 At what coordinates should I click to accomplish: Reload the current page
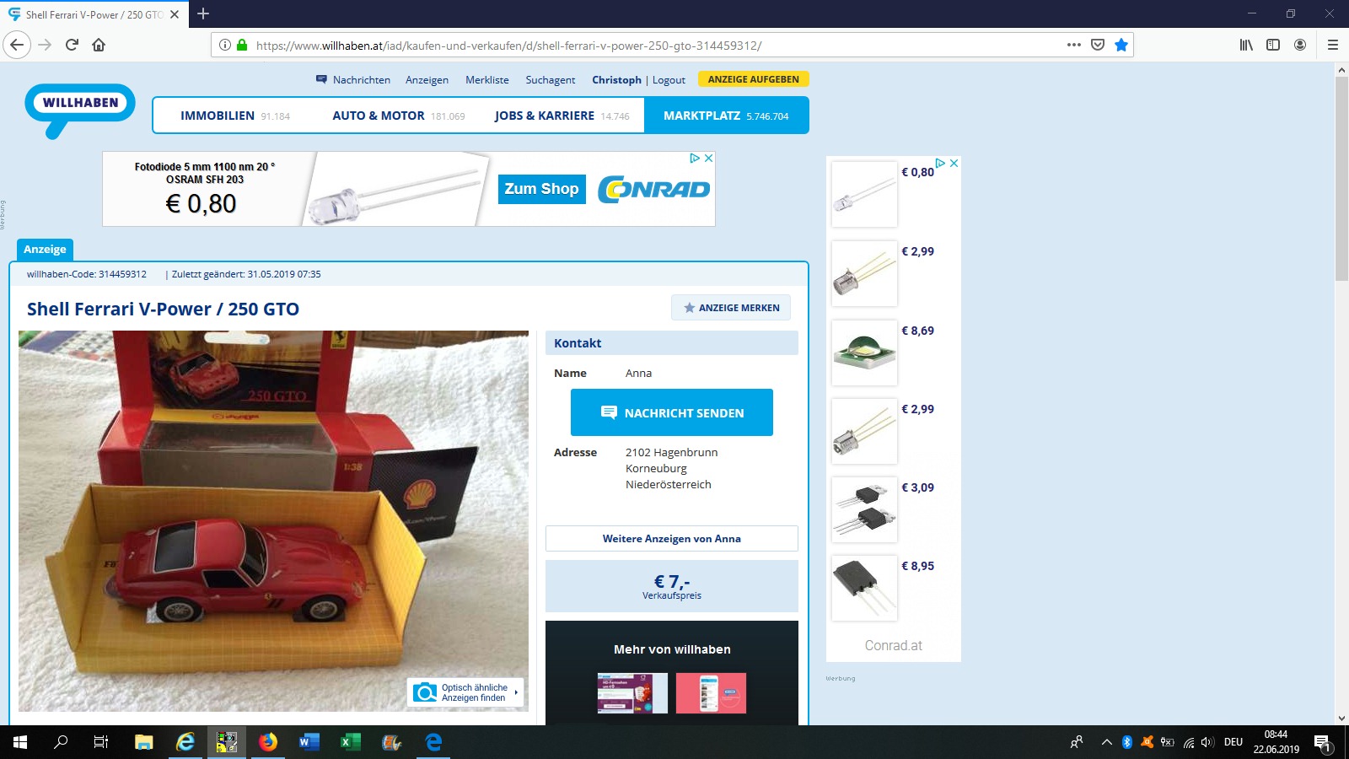pyautogui.click(x=72, y=45)
